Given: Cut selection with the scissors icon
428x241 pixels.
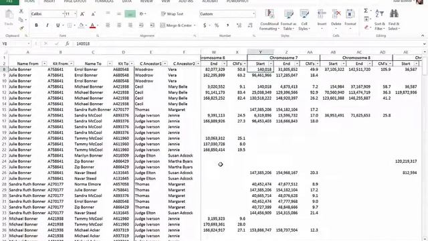Looking at the screenshot, I should click(21, 11).
